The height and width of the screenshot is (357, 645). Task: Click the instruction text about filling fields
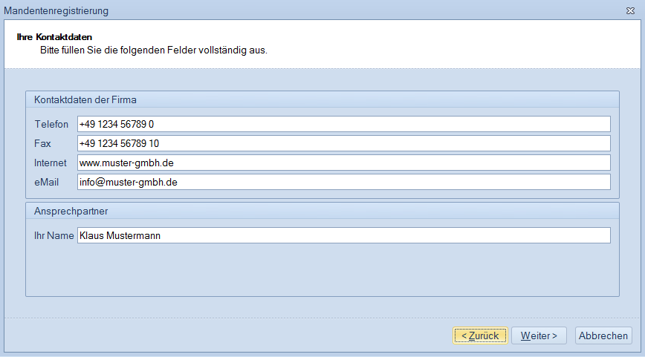[153, 50]
